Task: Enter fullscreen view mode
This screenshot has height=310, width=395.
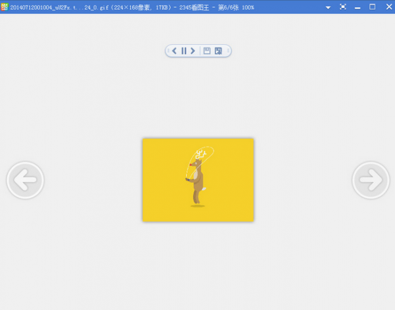Action: coord(342,7)
